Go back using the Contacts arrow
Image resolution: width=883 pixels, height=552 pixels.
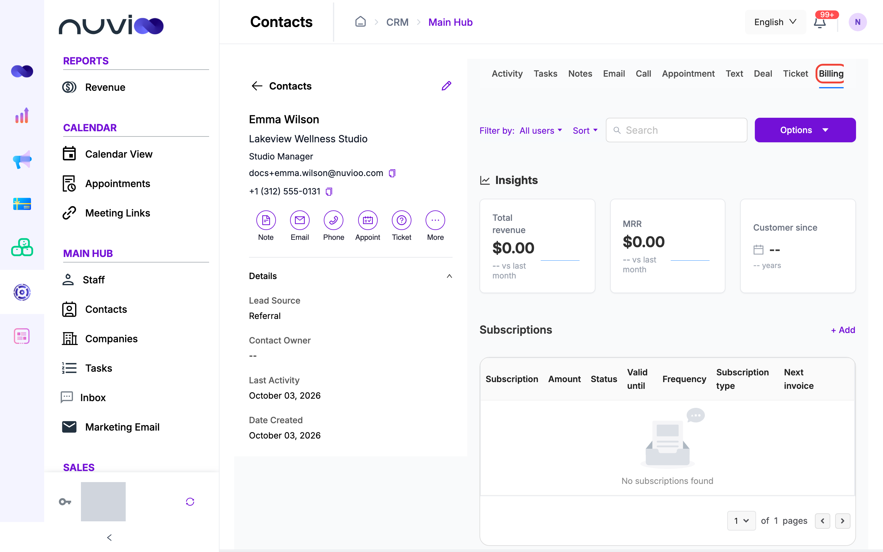point(257,86)
